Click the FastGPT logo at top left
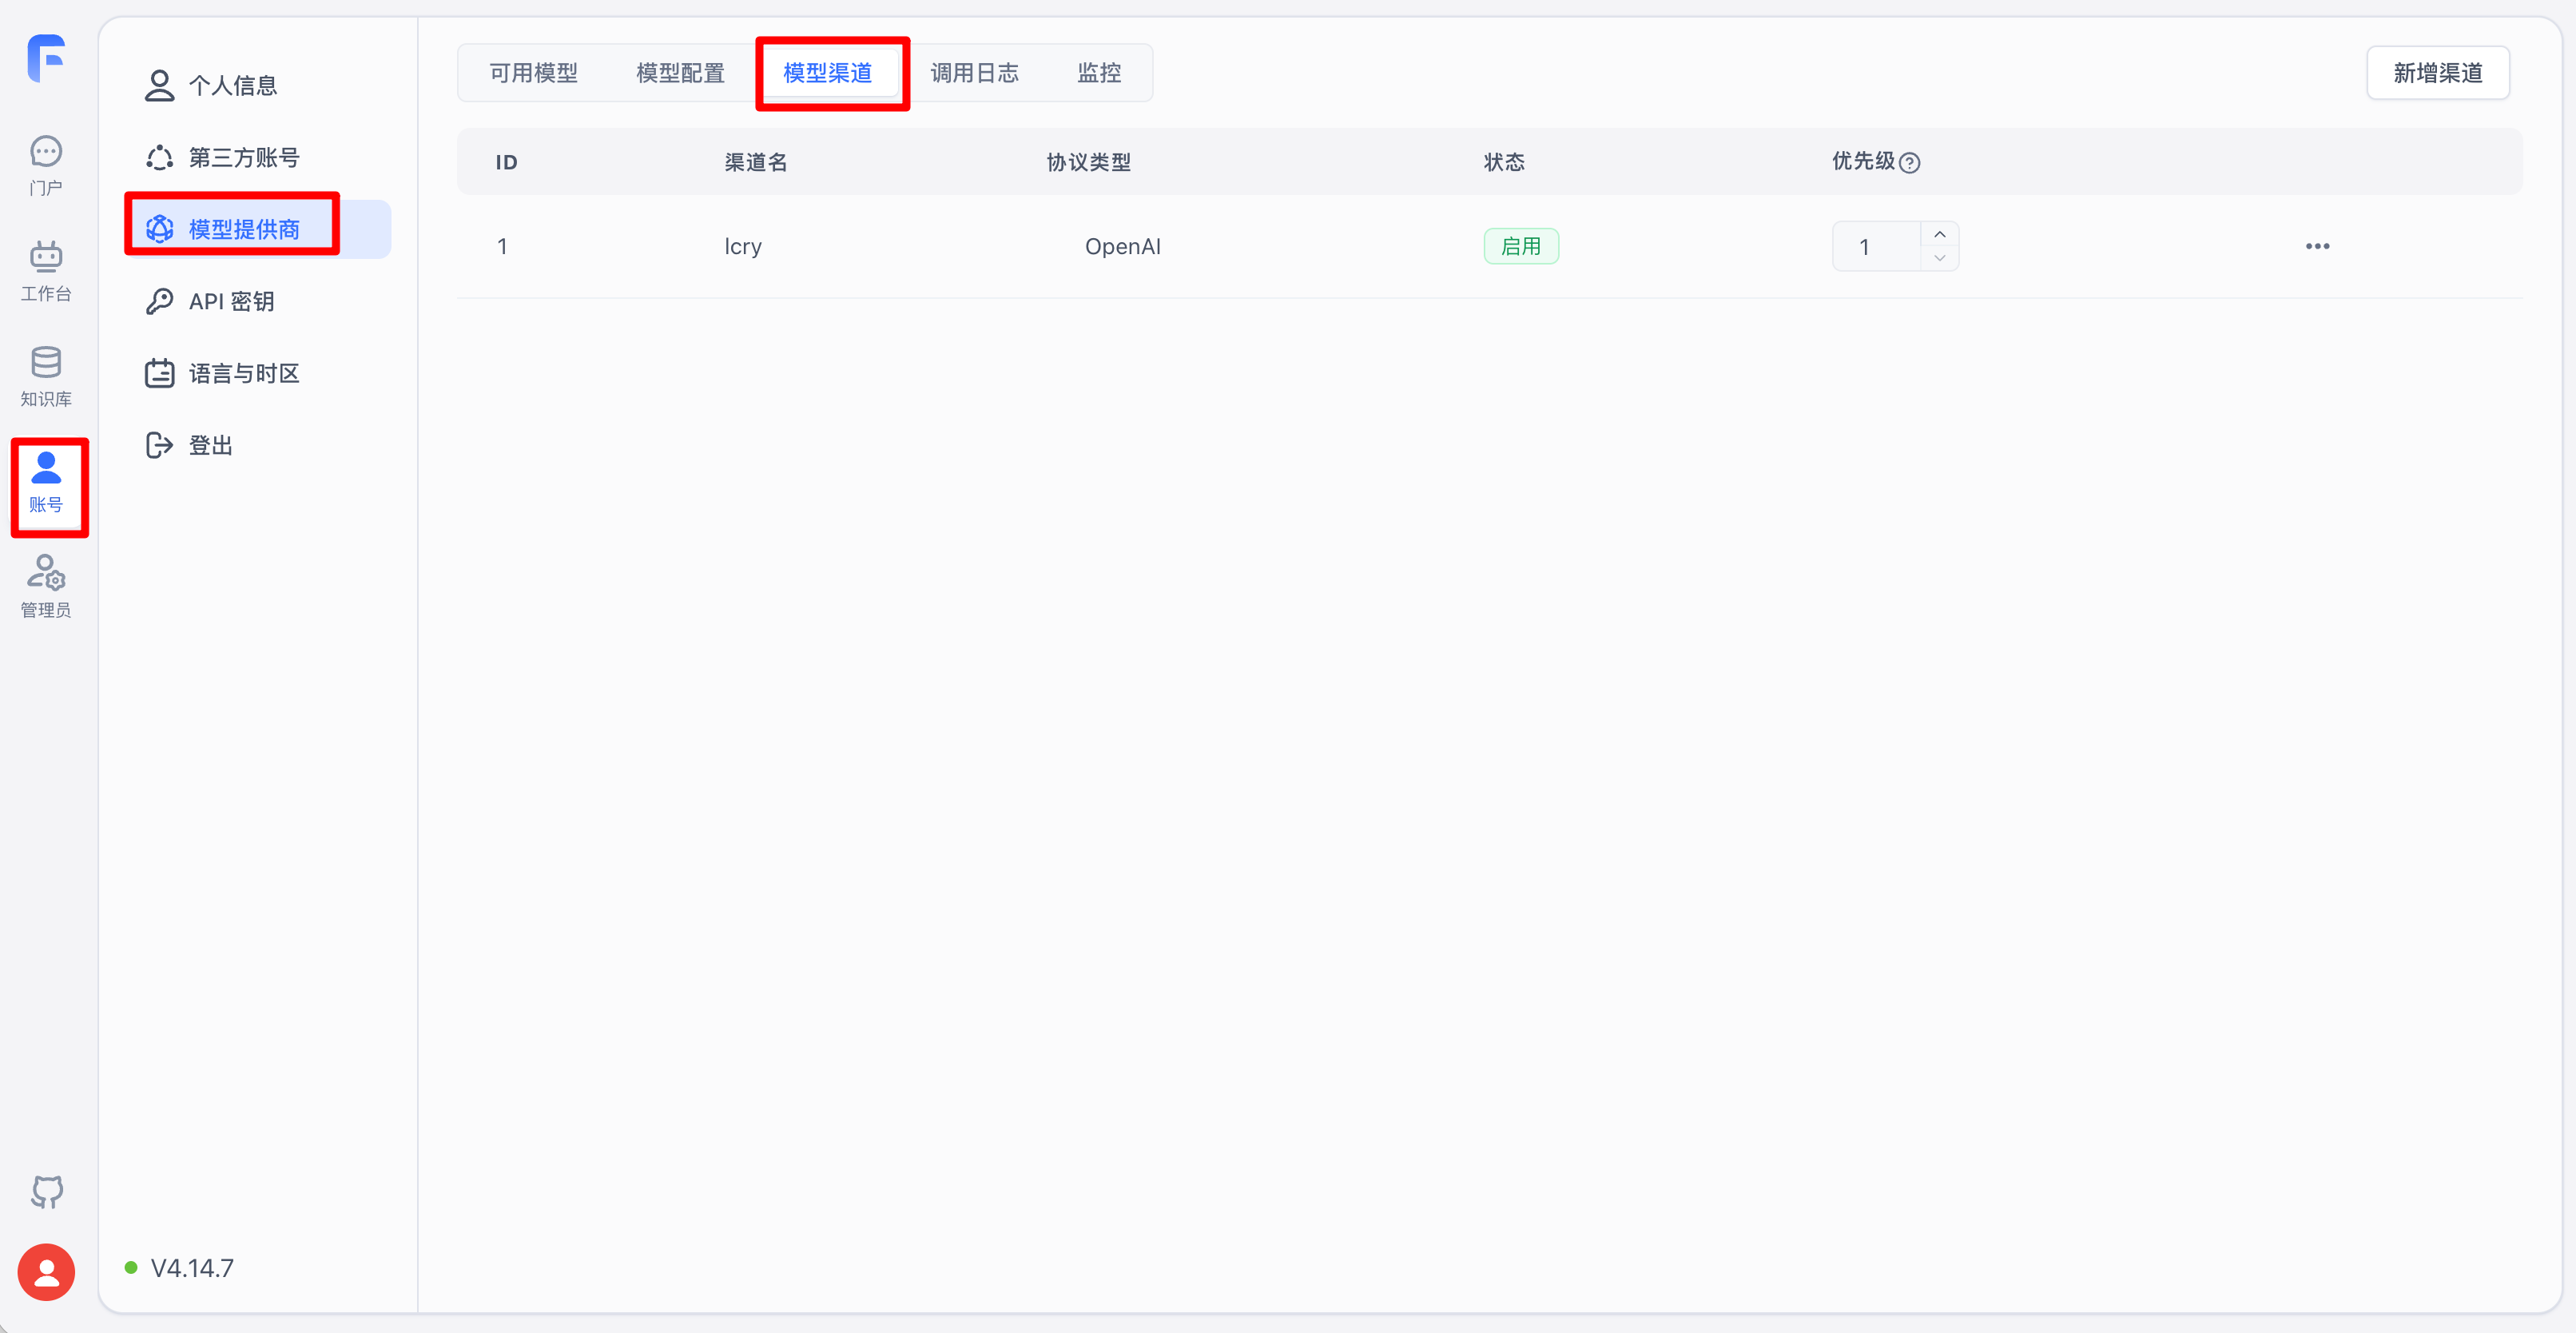The height and width of the screenshot is (1333, 2576). coord(46,58)
